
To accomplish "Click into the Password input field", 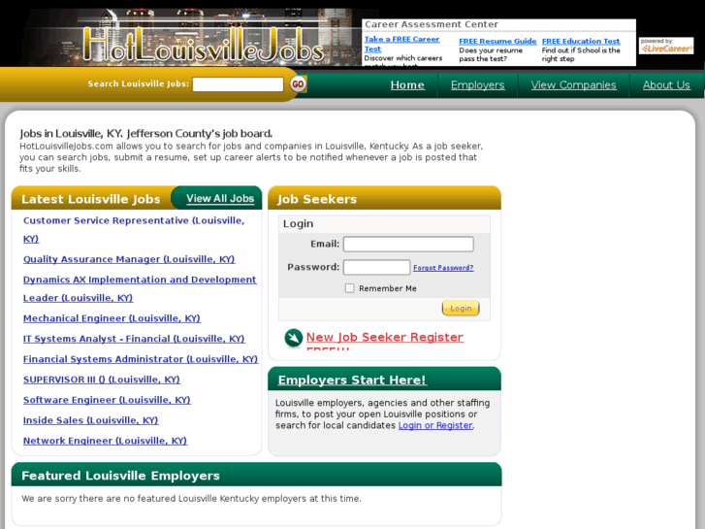I will tap(377, 267).
